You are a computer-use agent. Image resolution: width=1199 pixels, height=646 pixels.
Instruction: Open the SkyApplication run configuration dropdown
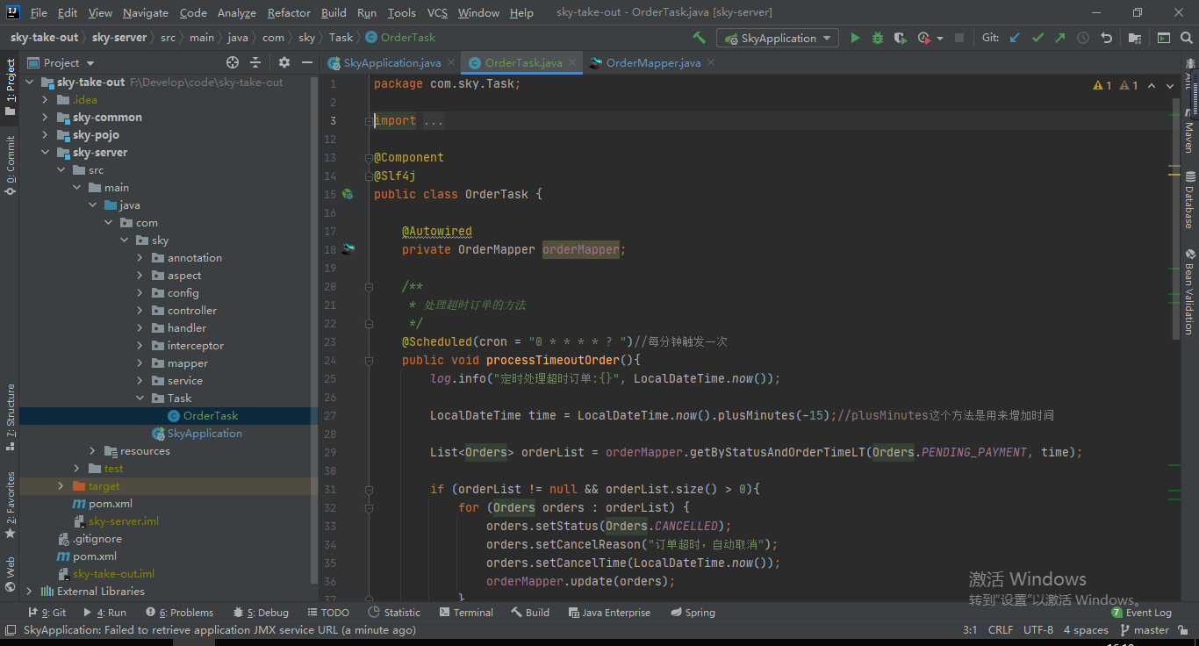[x=779, y=38]
